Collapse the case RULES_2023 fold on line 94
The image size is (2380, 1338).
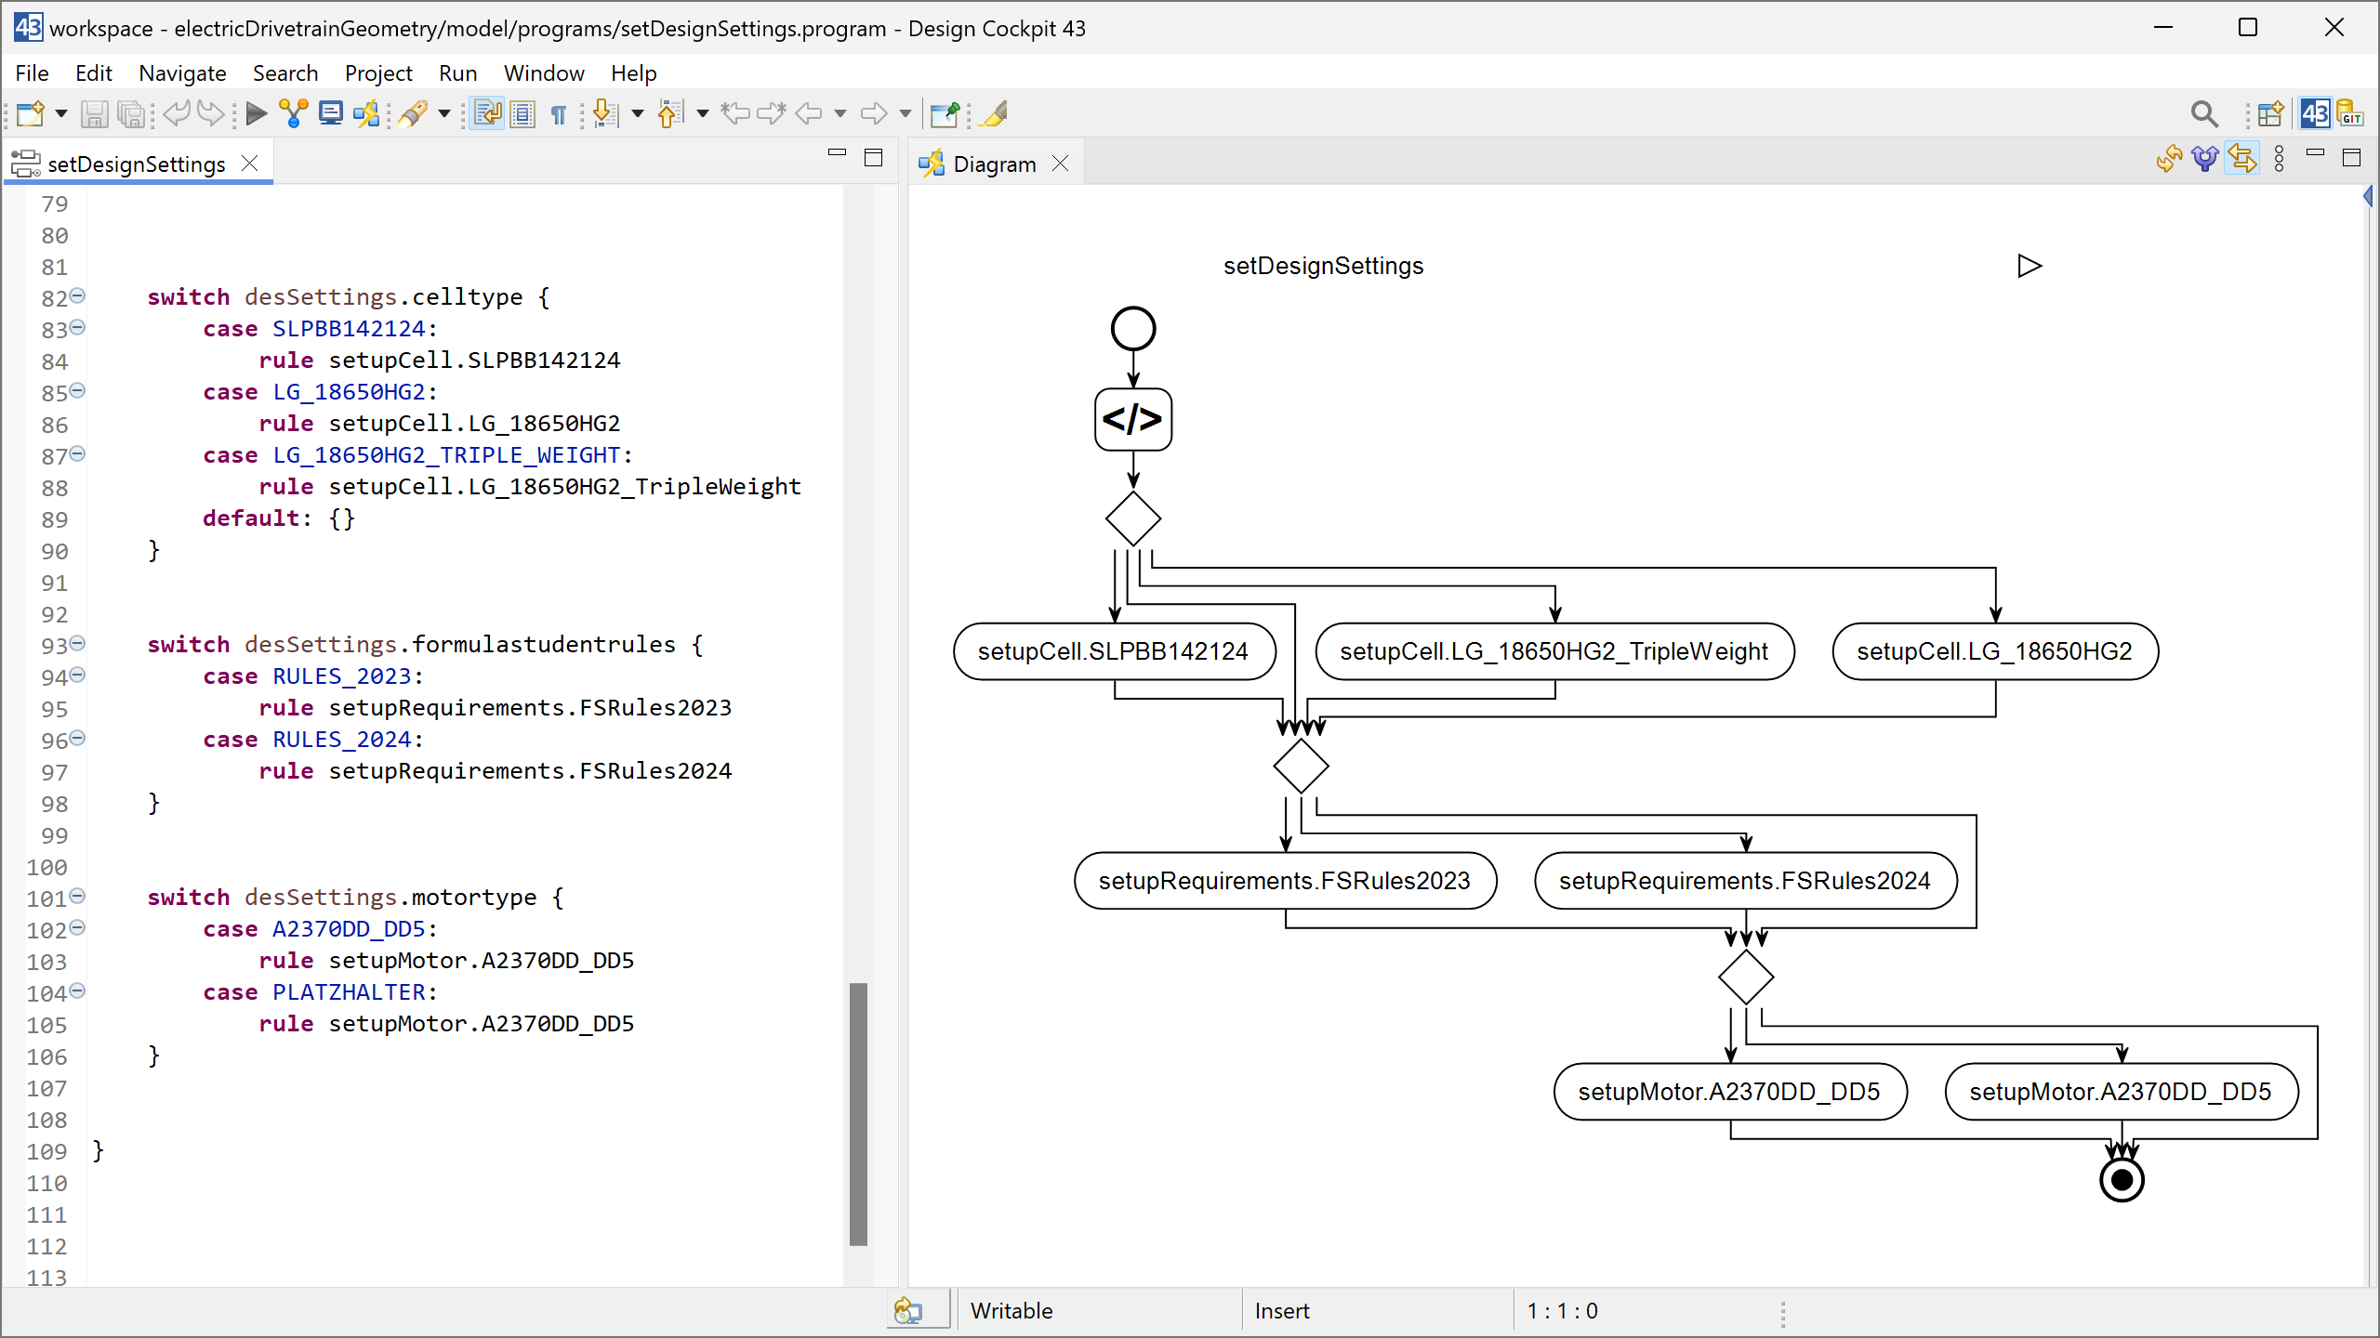pos(78,675)
